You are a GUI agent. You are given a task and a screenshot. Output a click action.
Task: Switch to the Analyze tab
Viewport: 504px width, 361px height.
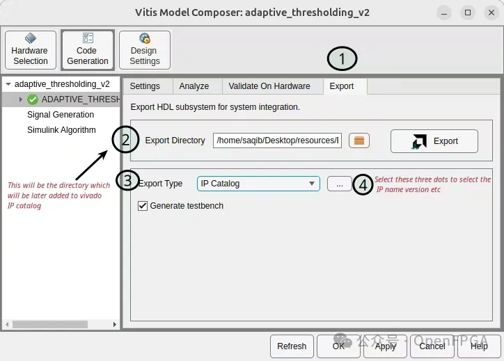pos(194,86)
